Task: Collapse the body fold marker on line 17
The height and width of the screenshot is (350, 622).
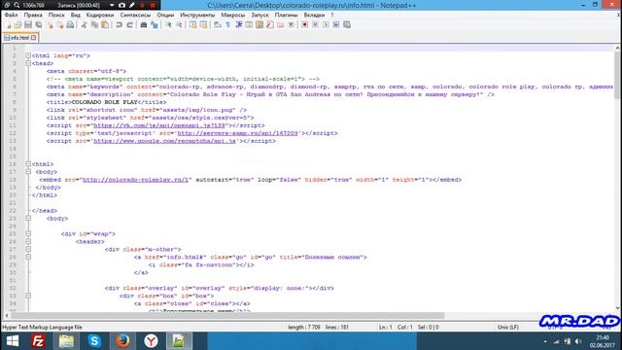Action: tap(28, 172)
